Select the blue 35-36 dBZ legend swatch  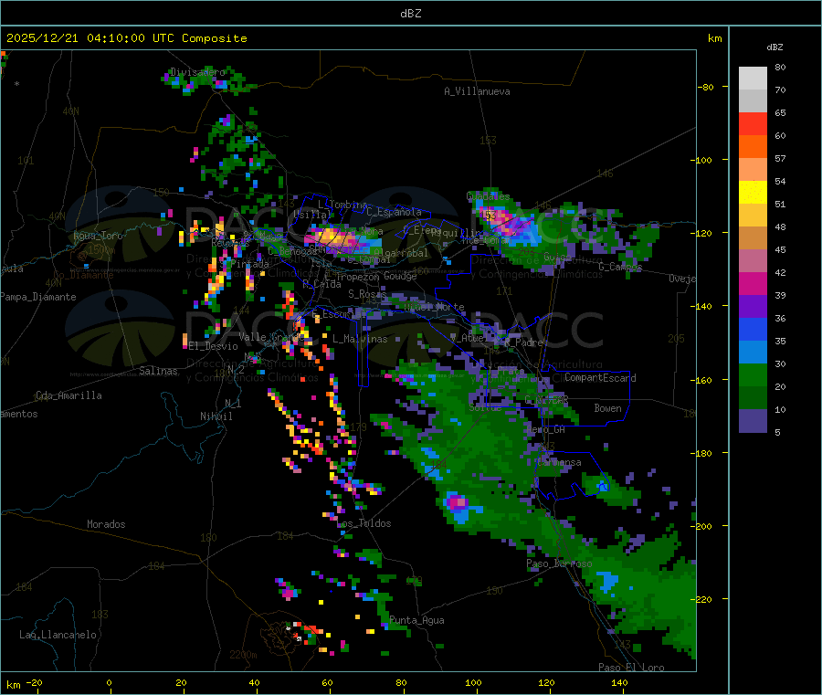pos(753,329)
